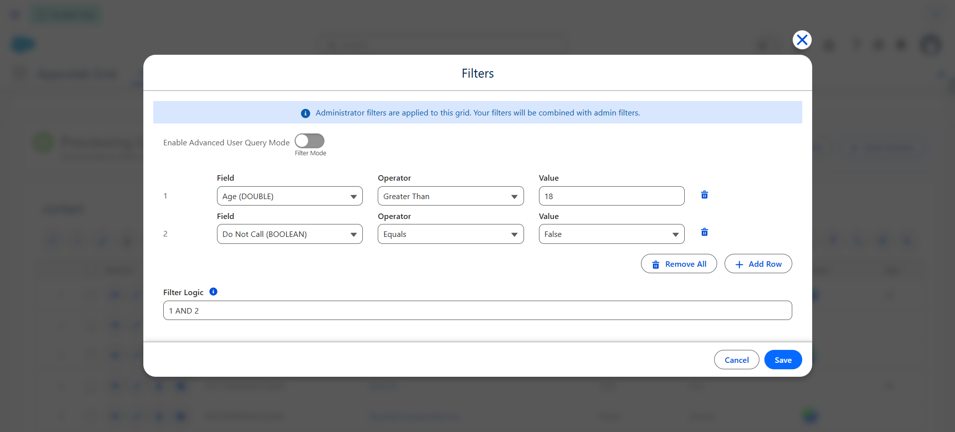This screenshot has height=432, width=955.
Task: Click the row number 2 label
Action: tap(165, 234)
